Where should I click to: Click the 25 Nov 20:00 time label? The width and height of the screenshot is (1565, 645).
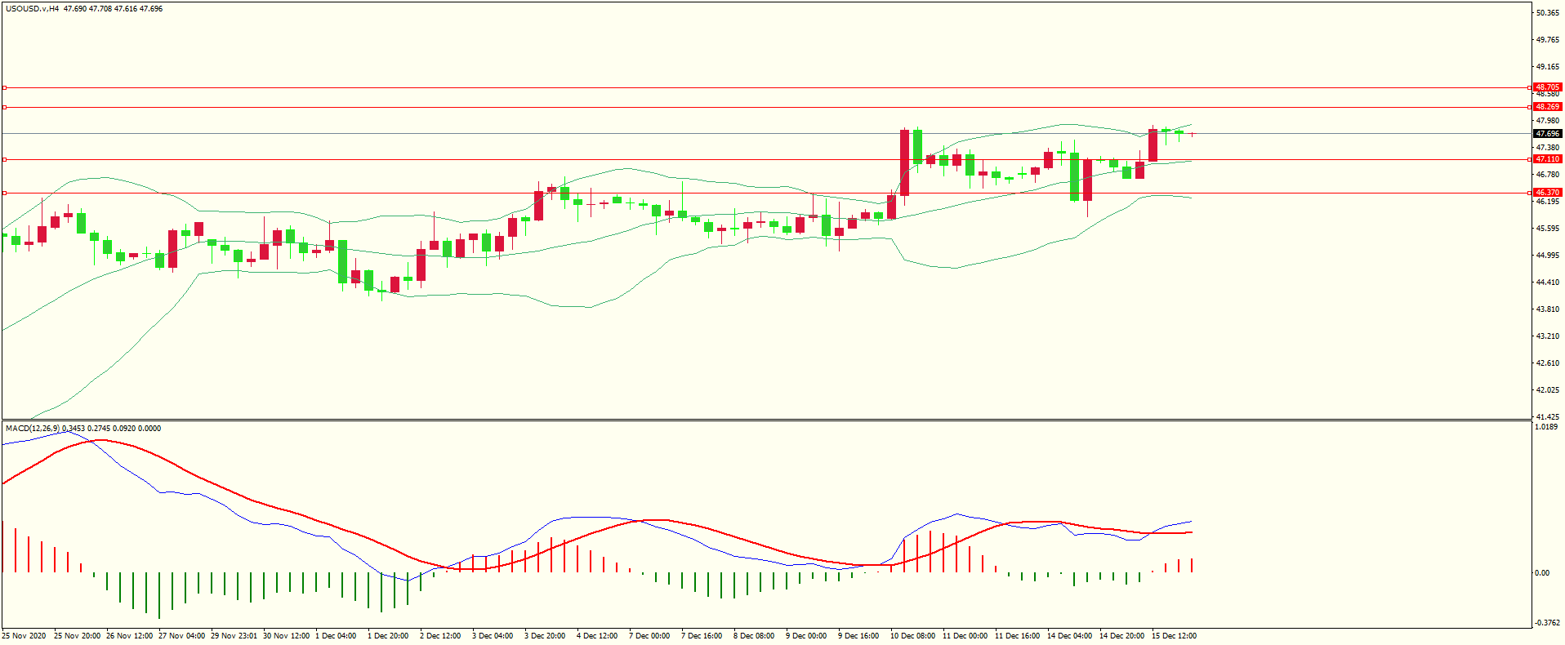point(78,636)
